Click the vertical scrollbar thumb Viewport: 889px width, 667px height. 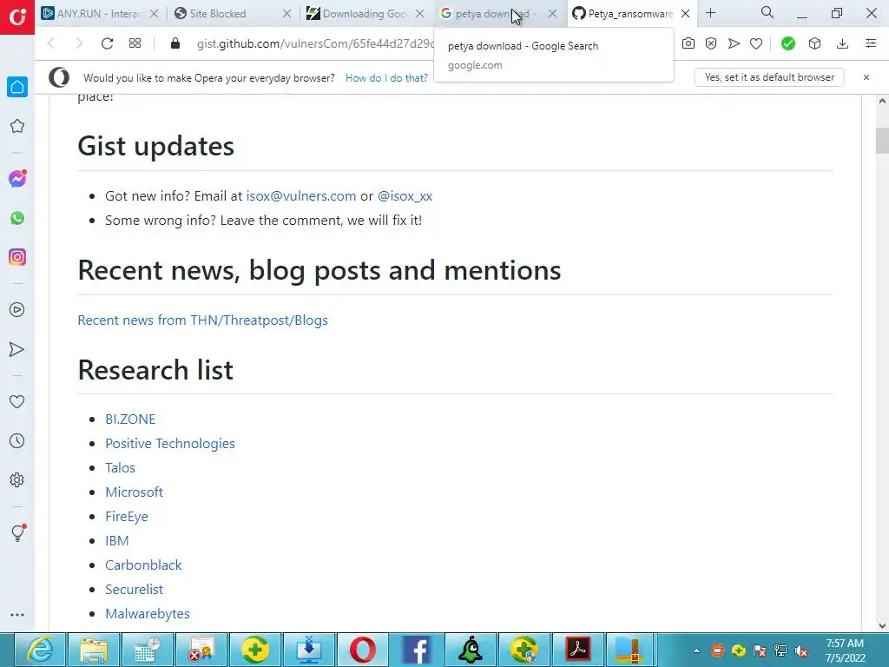tap(882, 141)
